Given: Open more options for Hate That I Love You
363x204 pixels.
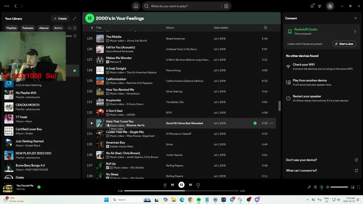Looking at the screenshot, I should click(x=271, y=123).
